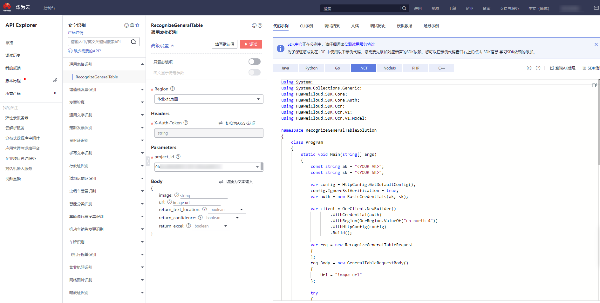
Task: Collapse 高级设置 section
Action: pyautogui.click(x=162, y=46)
